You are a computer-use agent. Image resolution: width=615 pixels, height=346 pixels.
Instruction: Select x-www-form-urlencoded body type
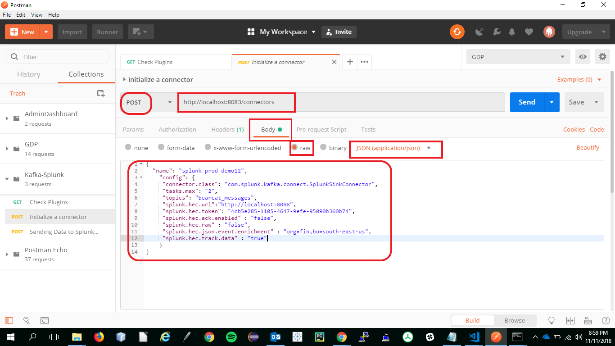coord(208,147)
